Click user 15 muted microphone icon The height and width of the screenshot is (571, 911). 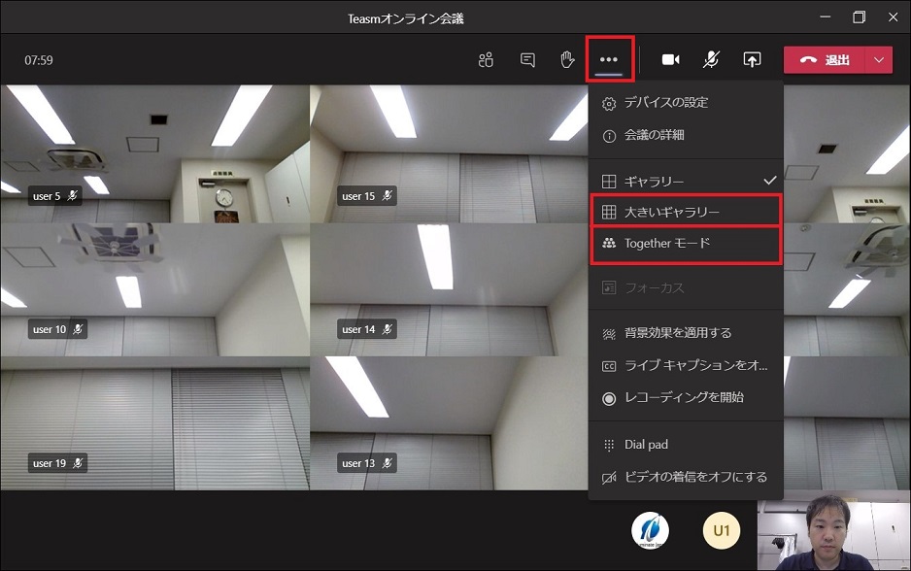387,196
